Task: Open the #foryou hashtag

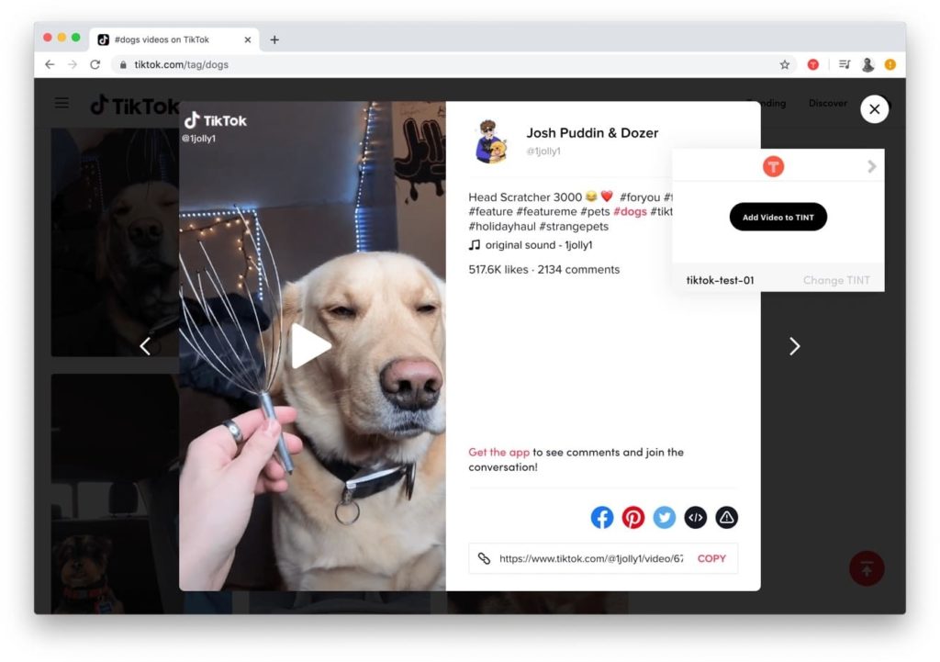Action: [x=640, y=197]
